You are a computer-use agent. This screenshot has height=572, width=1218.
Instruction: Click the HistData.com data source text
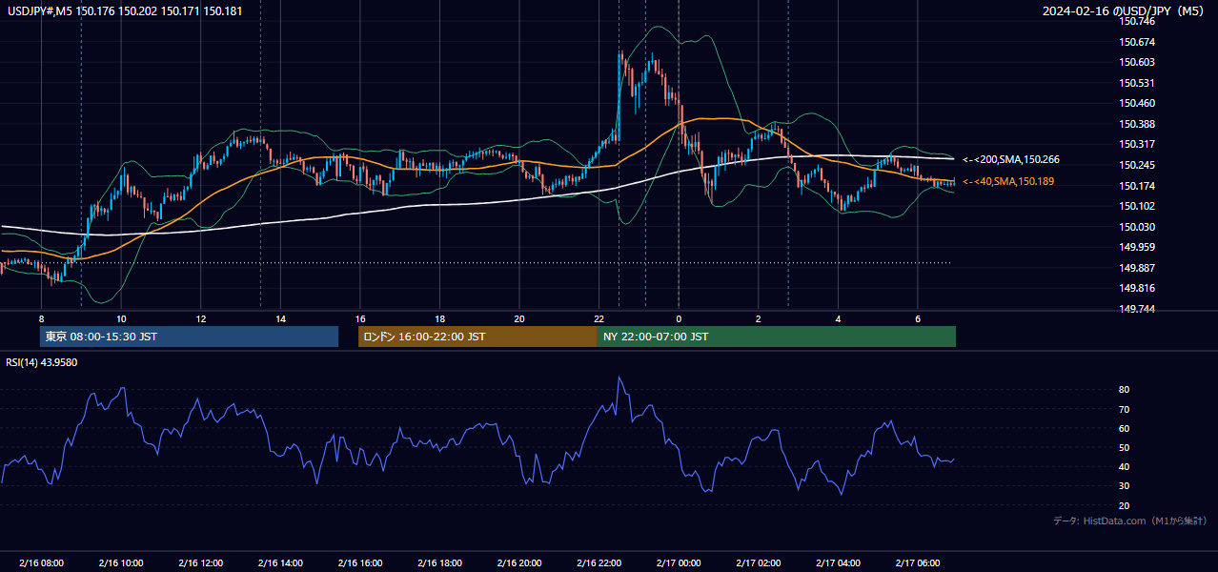[1130, 521]
